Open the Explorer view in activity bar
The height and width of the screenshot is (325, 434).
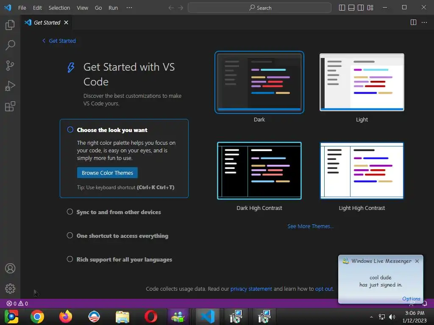(10, 25)
